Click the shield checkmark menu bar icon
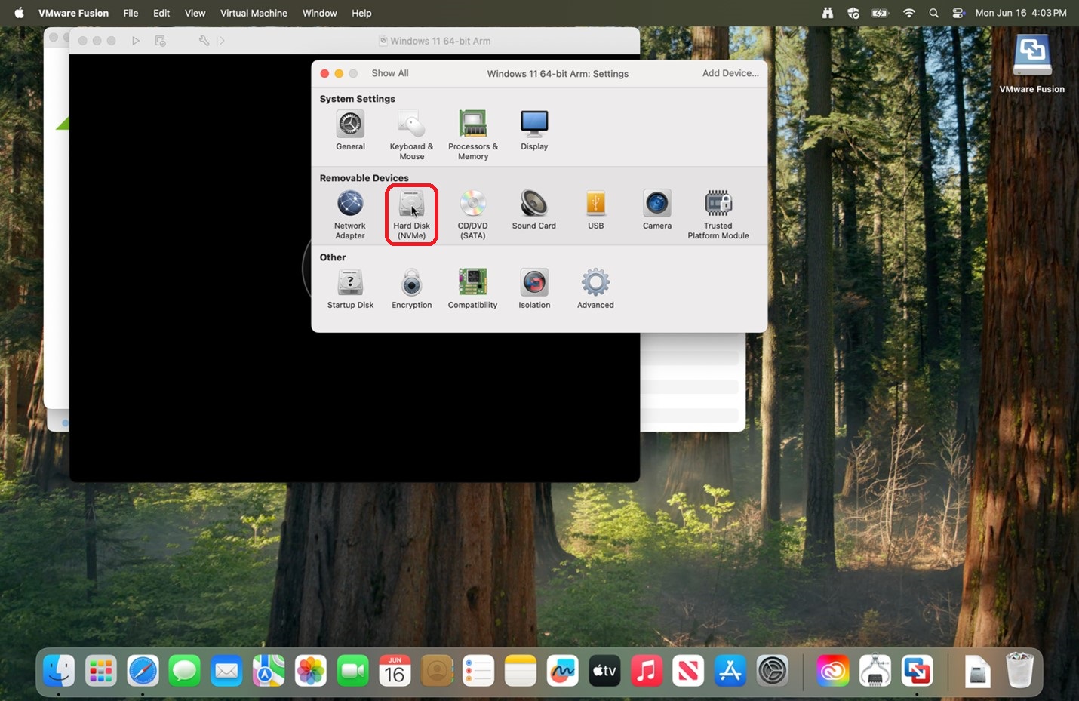1079x701 pixels. [x=853, y=13]
